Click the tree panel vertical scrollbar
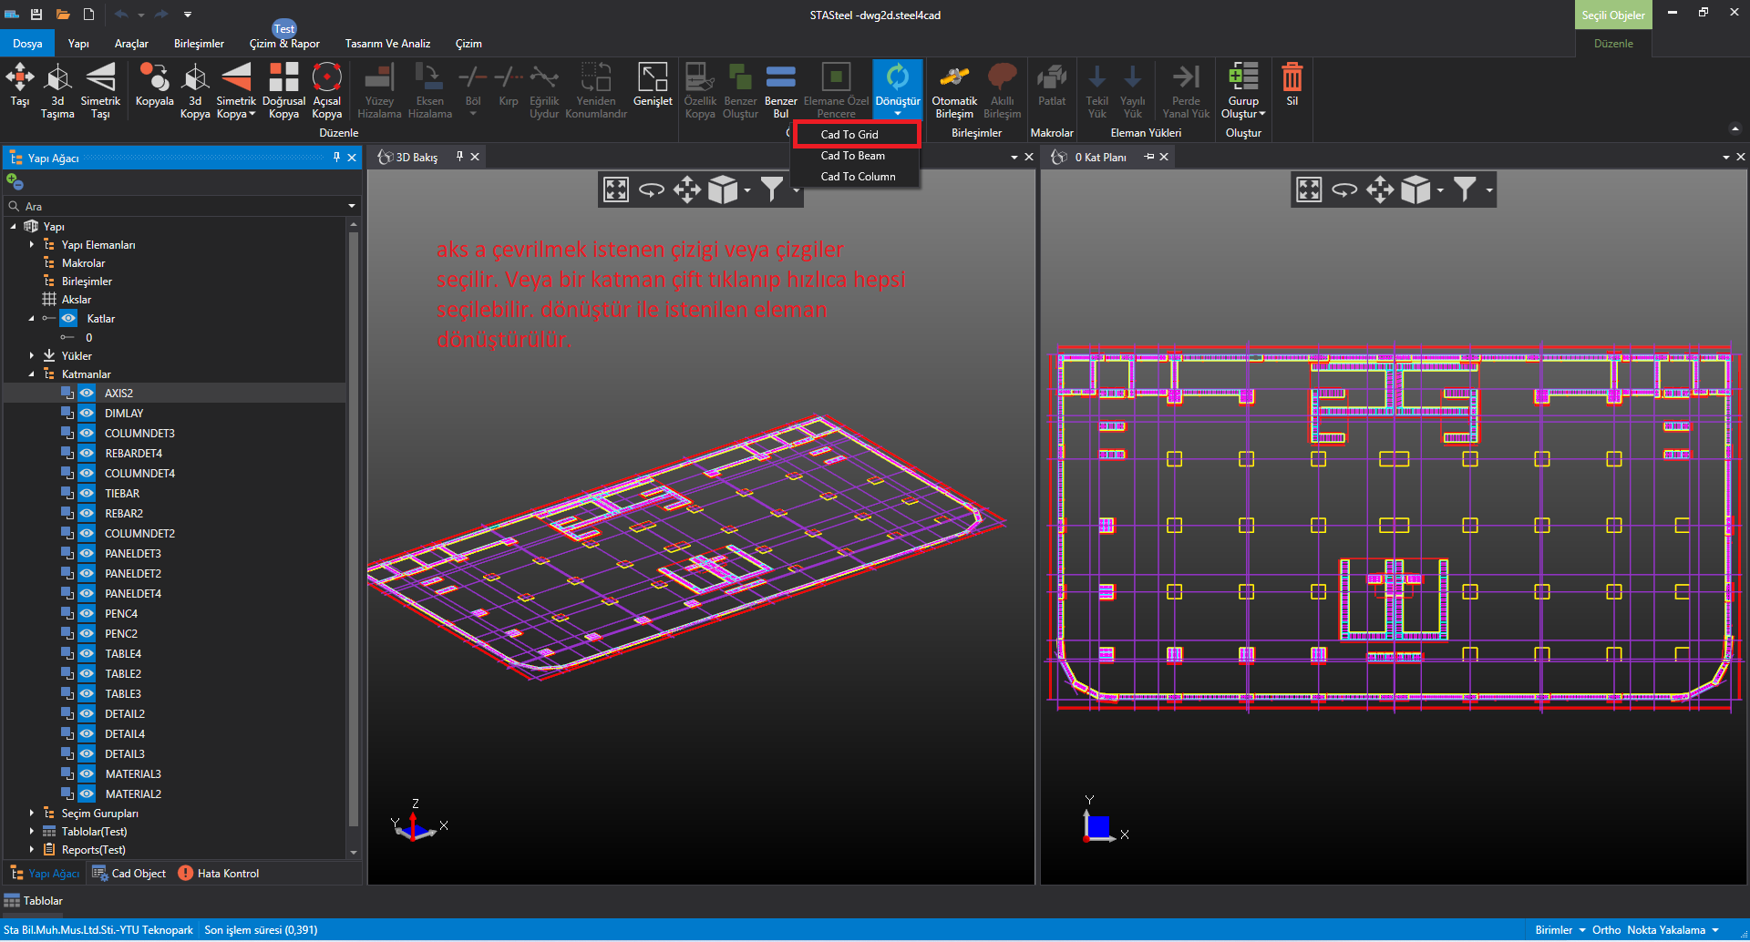The height and width of the screenshot is (942, 1750). [353, 528]
